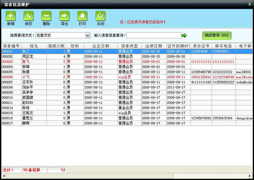Click the 关闭 (Close) power icon
The height and width of the screenshot is (180, 254).
(100, 16)
